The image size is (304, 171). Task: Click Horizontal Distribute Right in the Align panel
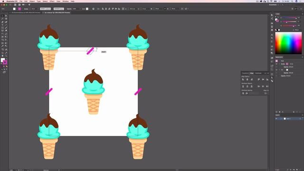(x=267, y=86)
